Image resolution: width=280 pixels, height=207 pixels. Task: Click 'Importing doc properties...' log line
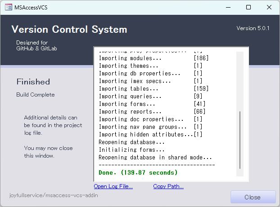[150, 119]
